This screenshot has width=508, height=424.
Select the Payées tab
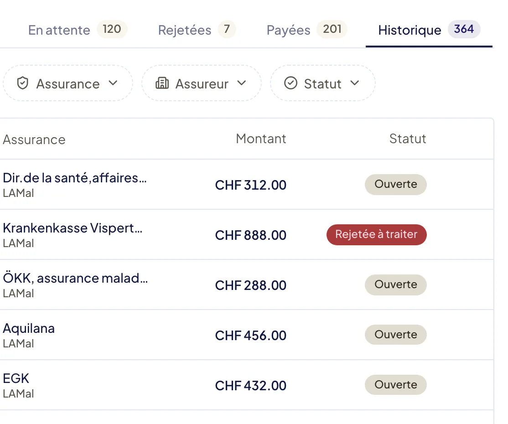click(x=306, y=30)
